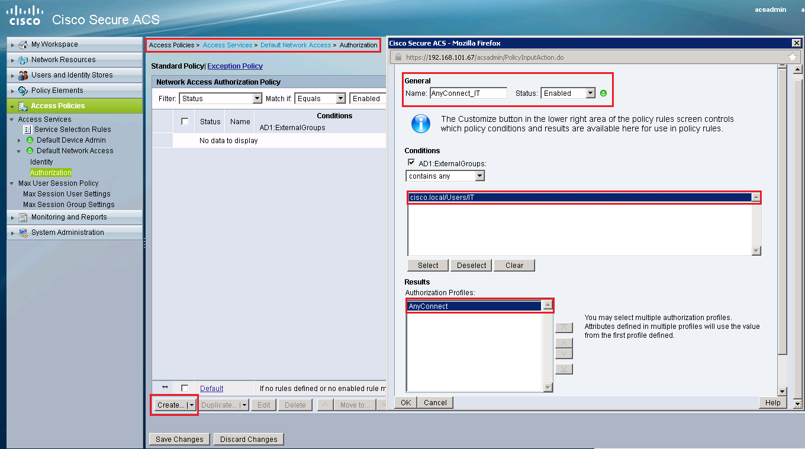Click the My Workspace icon in sidebar
This screenshot has width=805, height=449.
pyautogui.click(x=23, y=44)
